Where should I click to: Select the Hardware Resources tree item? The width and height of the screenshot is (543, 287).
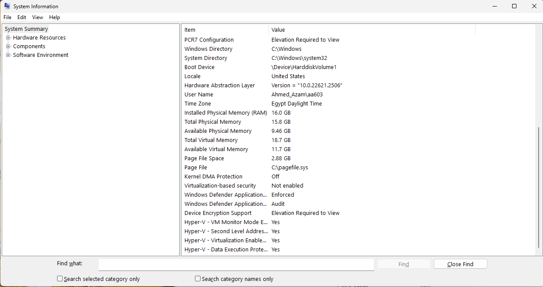tap(39, 38)
